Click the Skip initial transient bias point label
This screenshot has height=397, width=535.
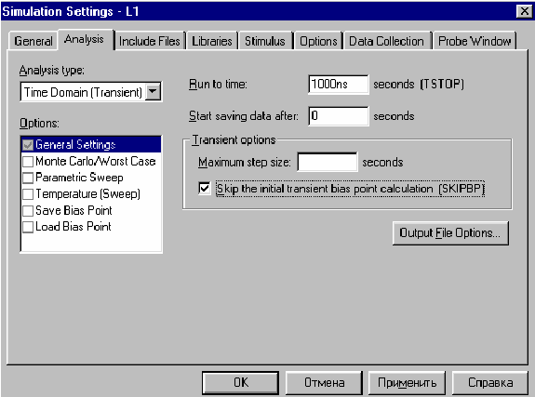[x=350, y=189]
